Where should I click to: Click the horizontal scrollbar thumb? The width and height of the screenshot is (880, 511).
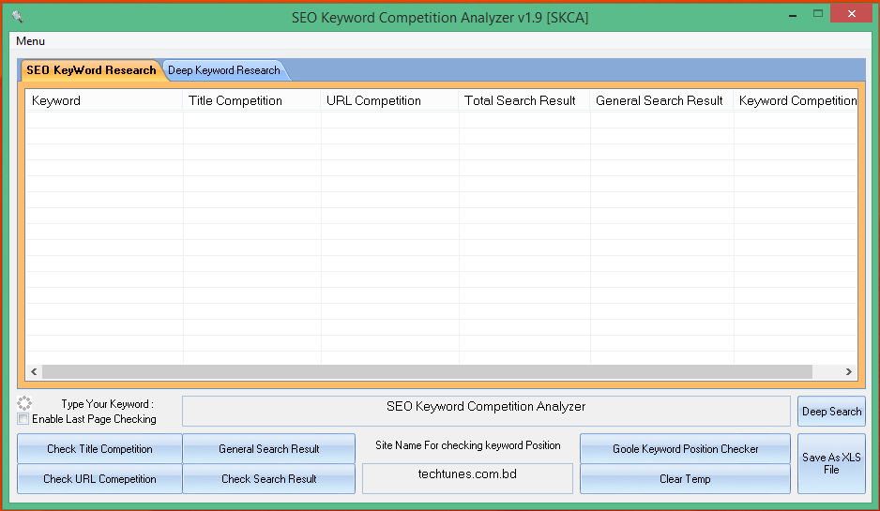(427, 372)
